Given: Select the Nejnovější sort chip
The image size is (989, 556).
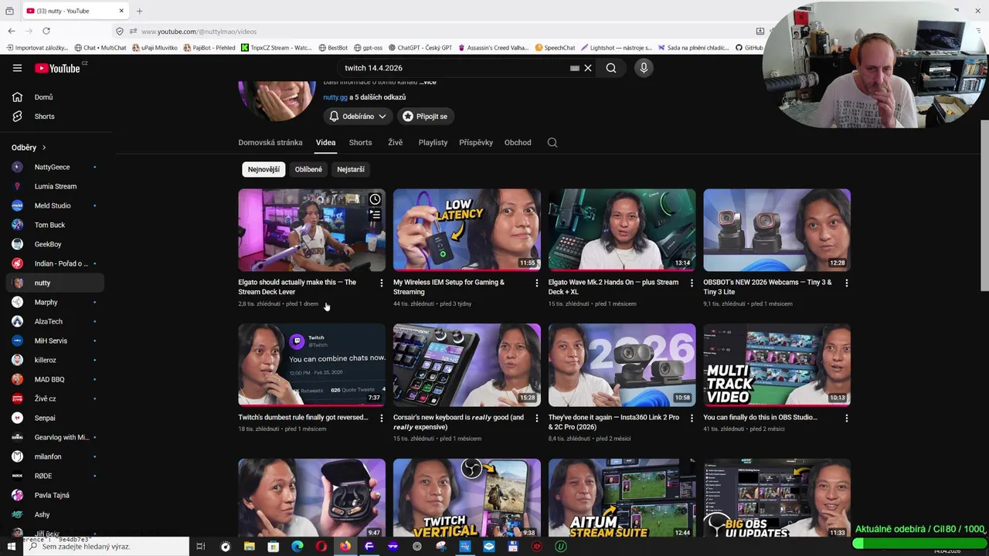Looking at the screenshot, I should pos(263,169).
